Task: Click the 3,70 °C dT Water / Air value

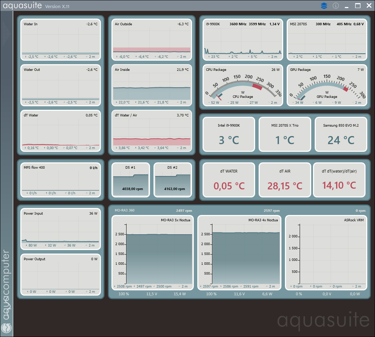Action: coord(183,115)
